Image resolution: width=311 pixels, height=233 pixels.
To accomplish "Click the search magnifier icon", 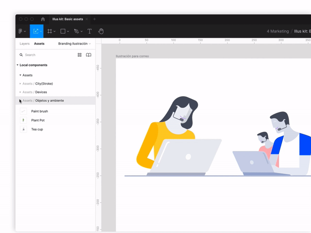I will [x=21, y=55].
